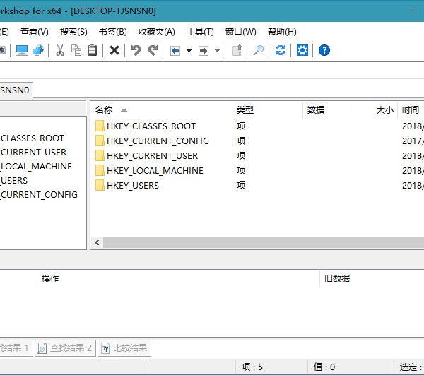
Task: Switch to 查找结果 2 tab
Action: (65, 348)
